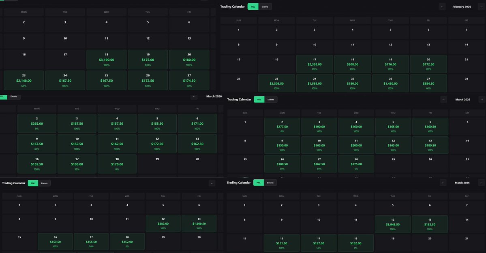This screenshot has width=486, height=253.
Task: Switch to Events in the $277.50 calendar
Action: [271, 100]
